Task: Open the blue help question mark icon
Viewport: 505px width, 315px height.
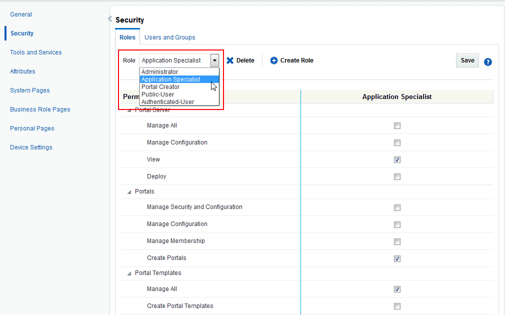Action: click(x=488, y=62)
